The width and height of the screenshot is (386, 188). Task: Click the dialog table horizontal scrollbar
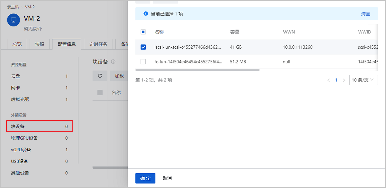(197, 70)
